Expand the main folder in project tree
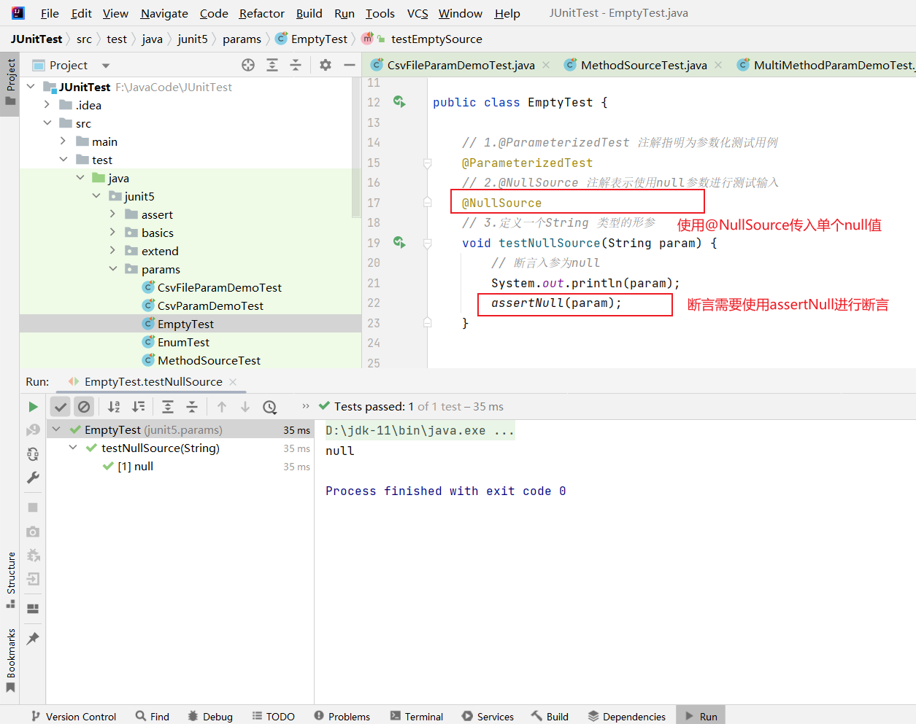The image size is (916, 724). pos(63,141)
